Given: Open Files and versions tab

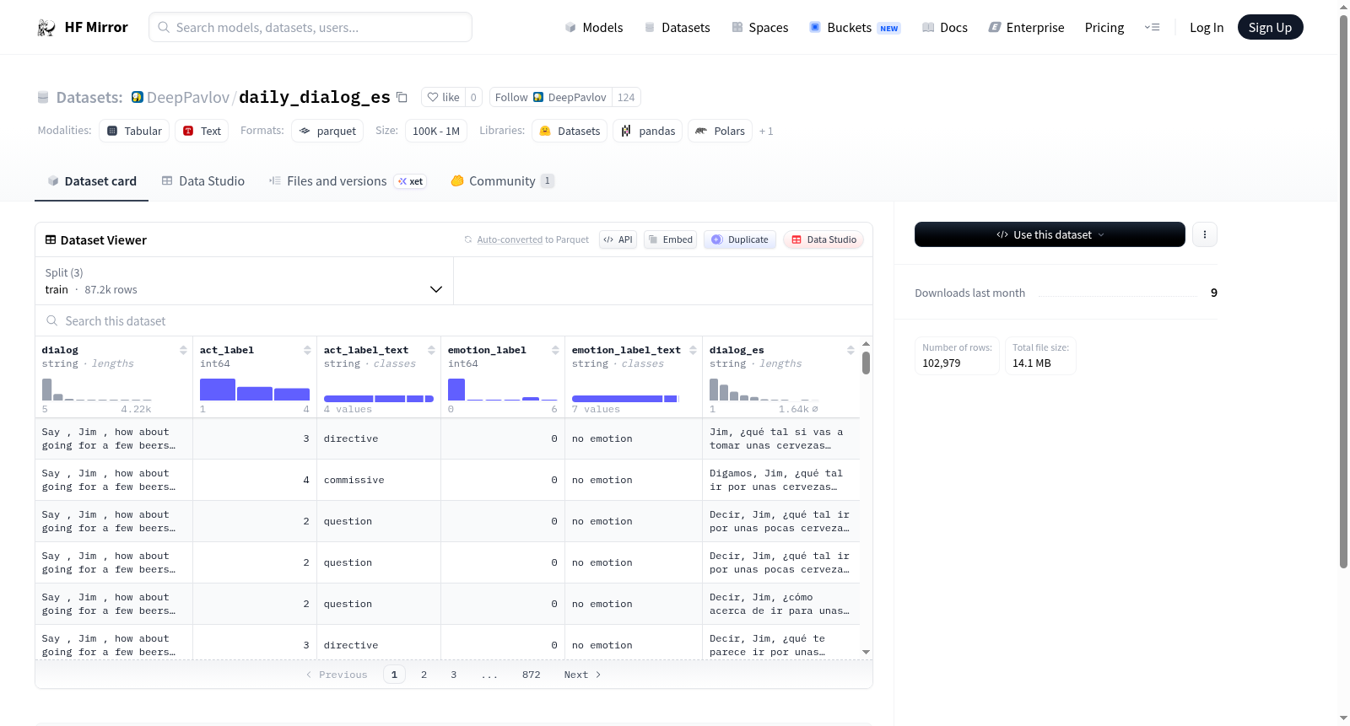Looking at the screenshot, I should click(x=348, y=181).
